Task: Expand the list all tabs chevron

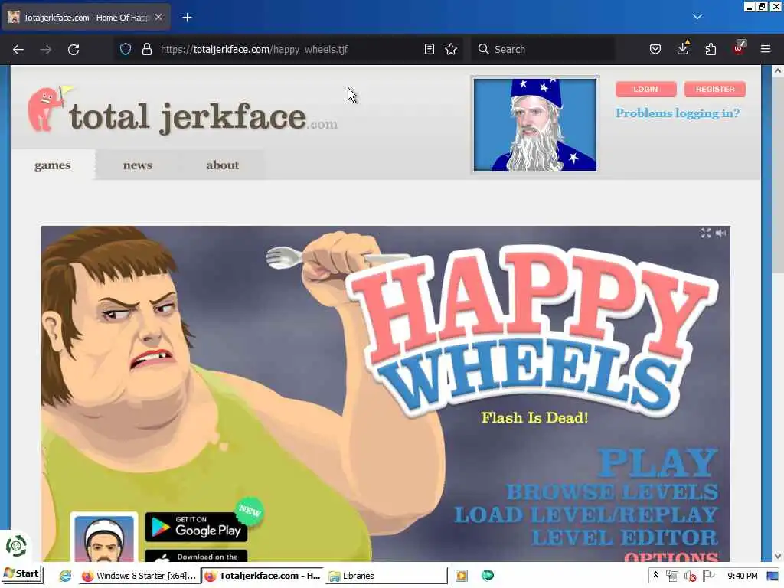Action: [697, 17]
